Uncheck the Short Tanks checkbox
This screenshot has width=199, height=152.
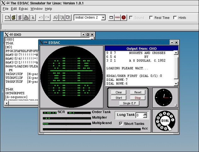point(121,123)
